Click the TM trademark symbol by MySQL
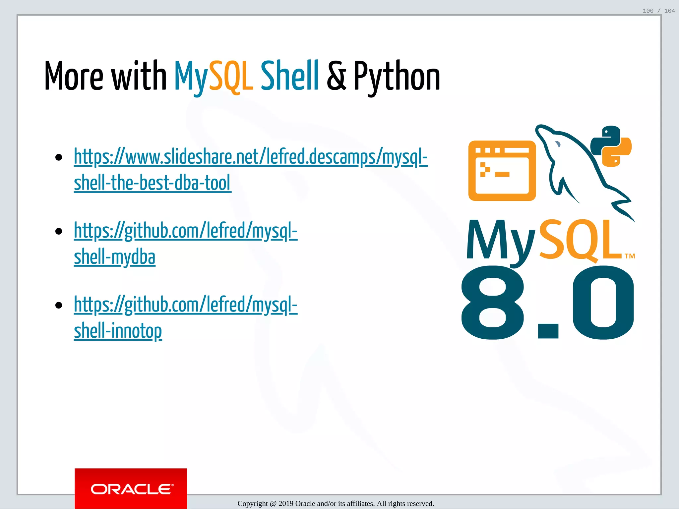The width and height of the screenshot is (679, 509). point(630,256)
